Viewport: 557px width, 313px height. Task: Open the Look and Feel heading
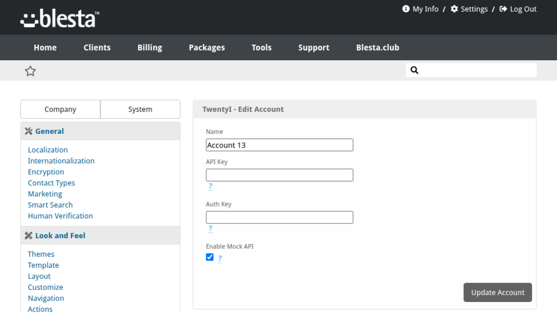coord(60,236)
